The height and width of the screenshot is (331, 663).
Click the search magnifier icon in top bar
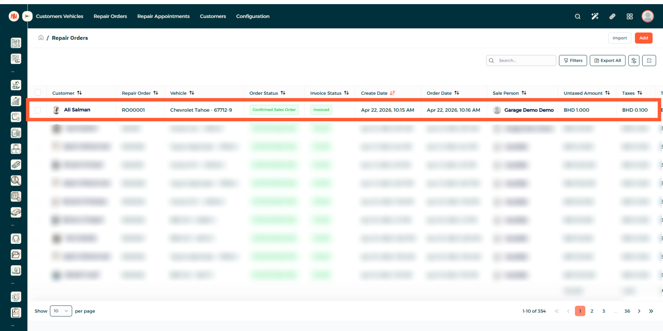pos(577,17)
